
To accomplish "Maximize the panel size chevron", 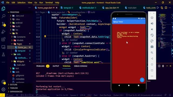I will [x=167, y=66].
